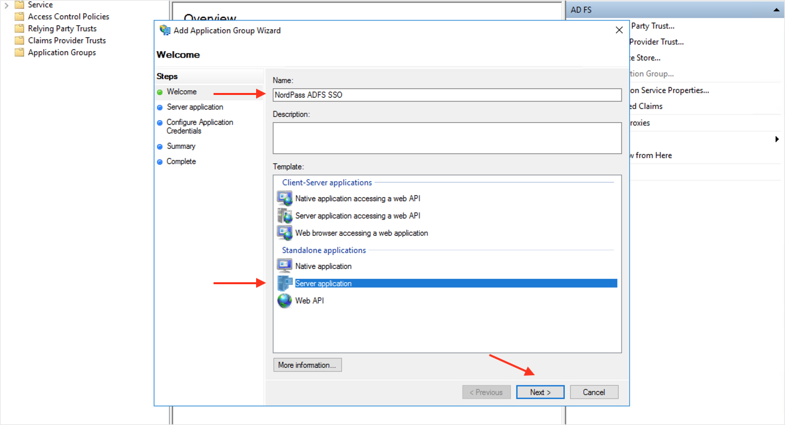Viewport: 785px width, 425px height.
Task: Select the Web API template
Action: pos(309,301)
